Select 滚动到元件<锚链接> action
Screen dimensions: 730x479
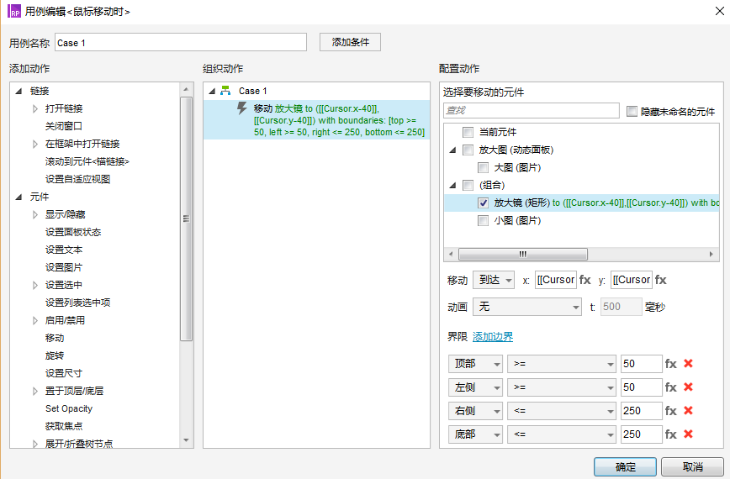[87, 161]
